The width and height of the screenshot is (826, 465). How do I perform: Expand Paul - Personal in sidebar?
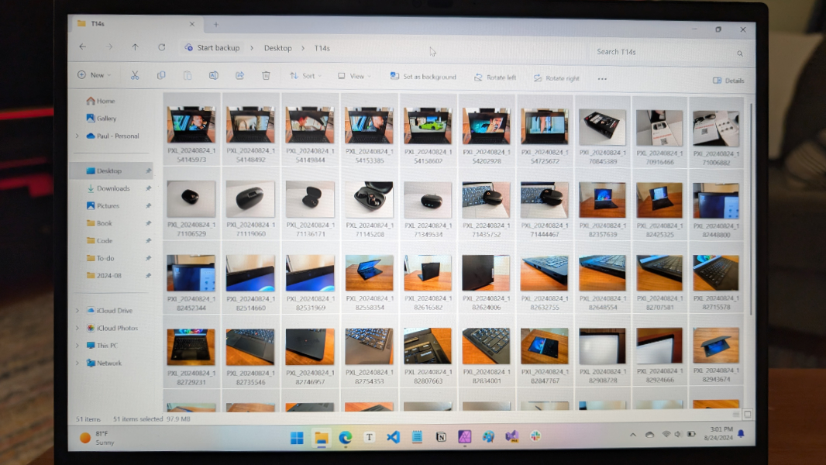click(x=77, y=136)
